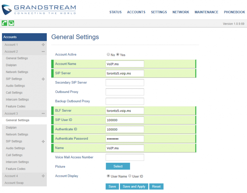Click the Grandstream logo
The height and width of the screenshot is (193, 247).
tap(39, 10)
